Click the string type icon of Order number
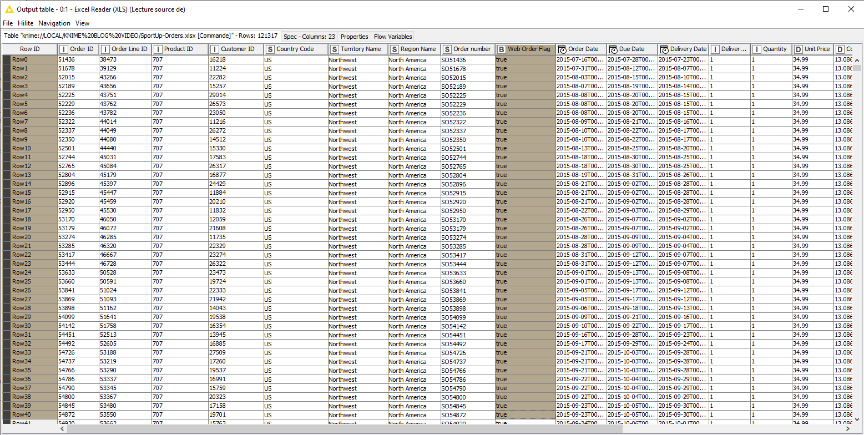The image size is (864, 435). click(447, 49)
